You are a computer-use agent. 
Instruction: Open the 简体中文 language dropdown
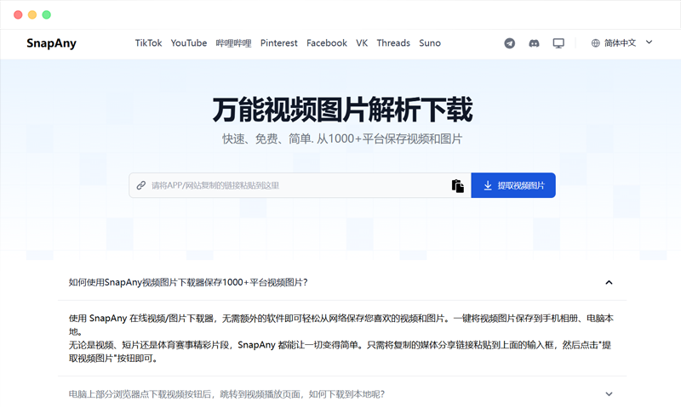coord(622,43)
